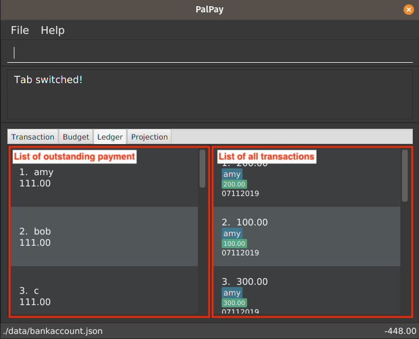Open the File menu
This screenshot has width=419, height=339.
tap(20, 30)
